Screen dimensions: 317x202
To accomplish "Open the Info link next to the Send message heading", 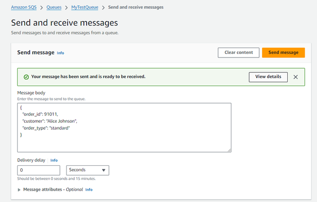I will 60,53.
